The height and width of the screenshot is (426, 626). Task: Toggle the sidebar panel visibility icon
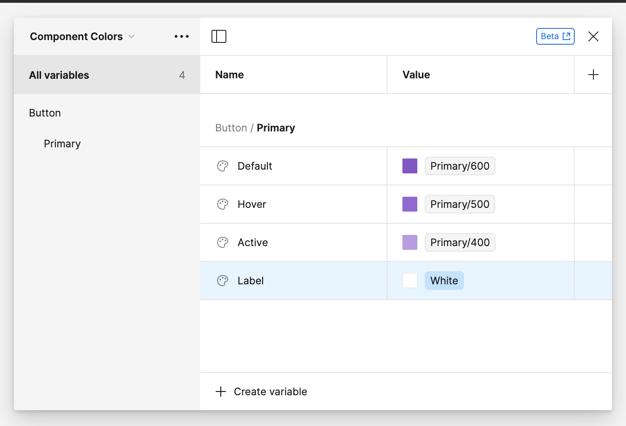pyautogui.click(x=219, y=36)
